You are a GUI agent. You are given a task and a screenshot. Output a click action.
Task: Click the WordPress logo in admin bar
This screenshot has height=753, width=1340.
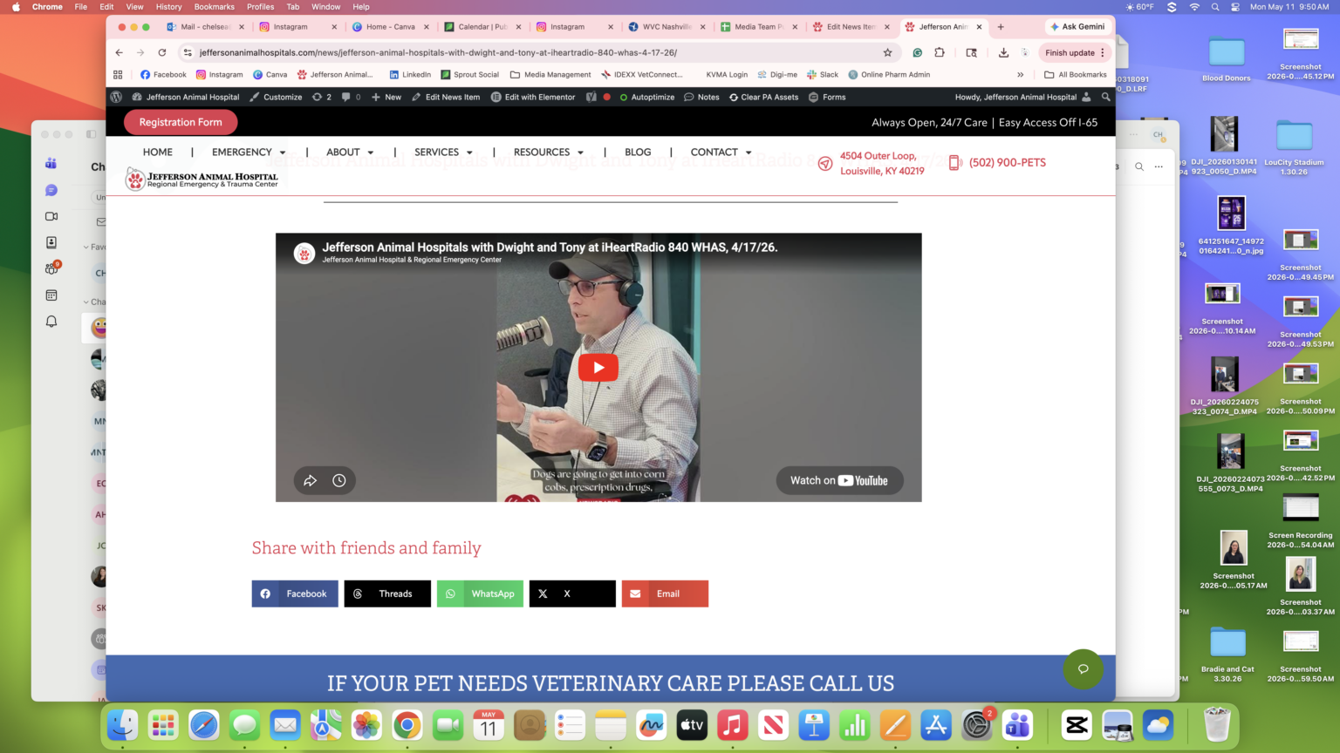116,97
